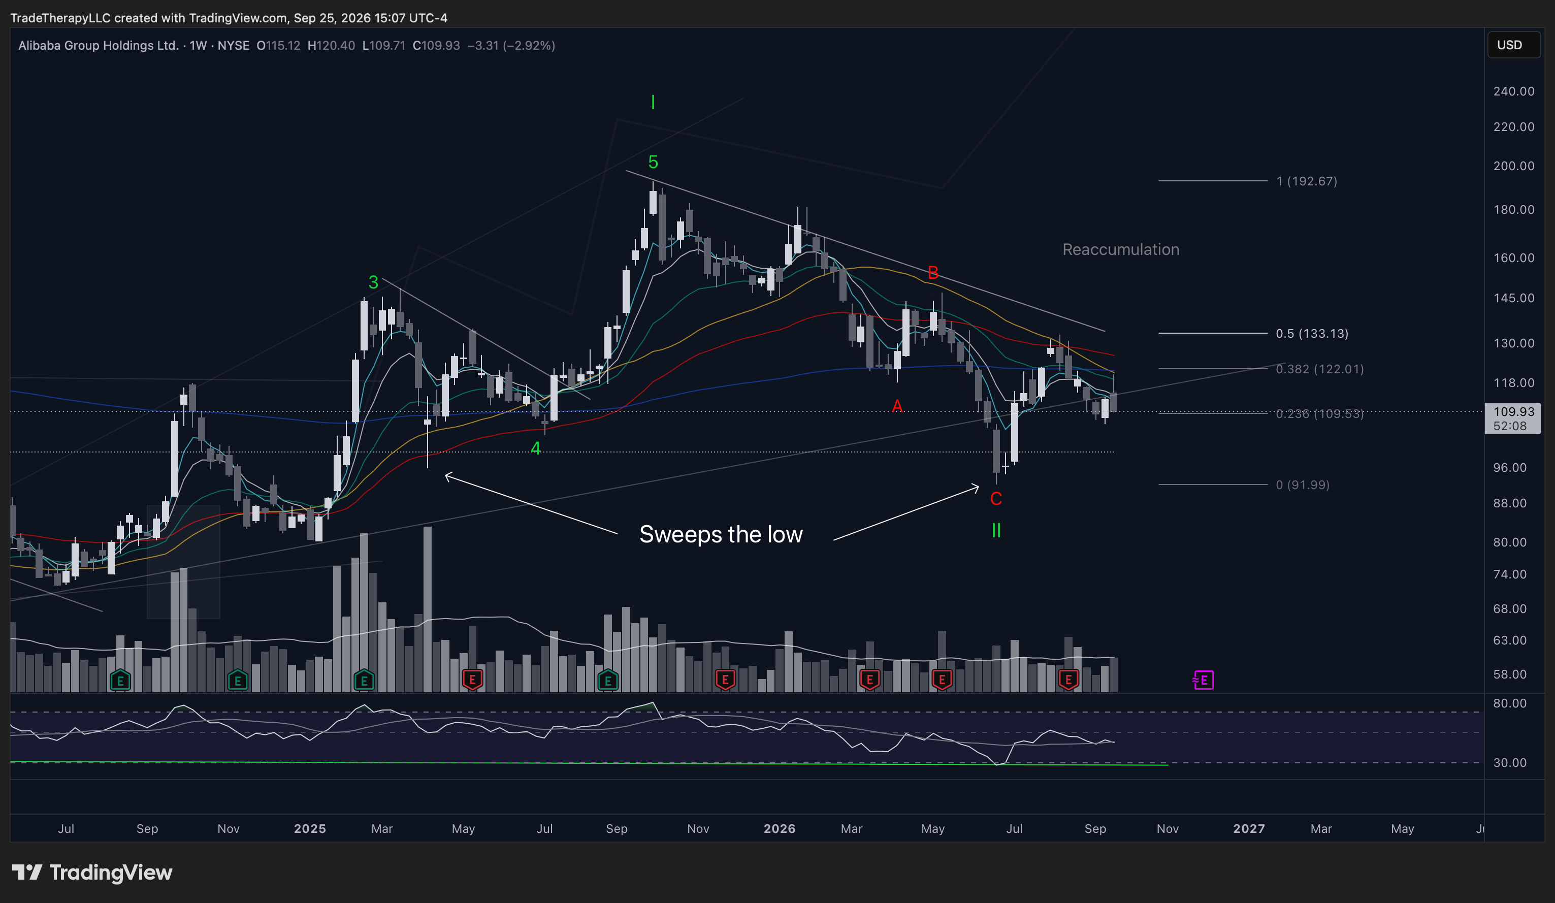Select the Fibonacci level label 0.5 (133.13)
The height and width of the screenshot is (903, 1555).
pos(1312,333)
